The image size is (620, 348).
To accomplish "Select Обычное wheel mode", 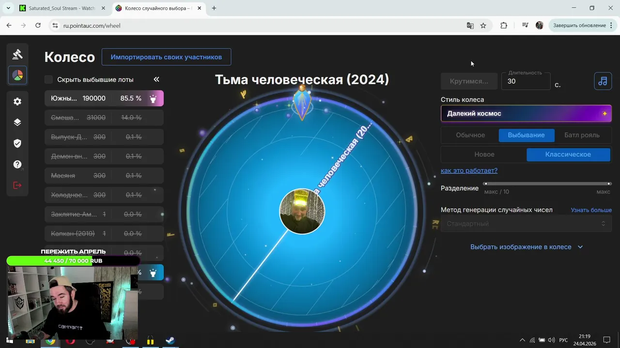I will (x=470, y=135).
